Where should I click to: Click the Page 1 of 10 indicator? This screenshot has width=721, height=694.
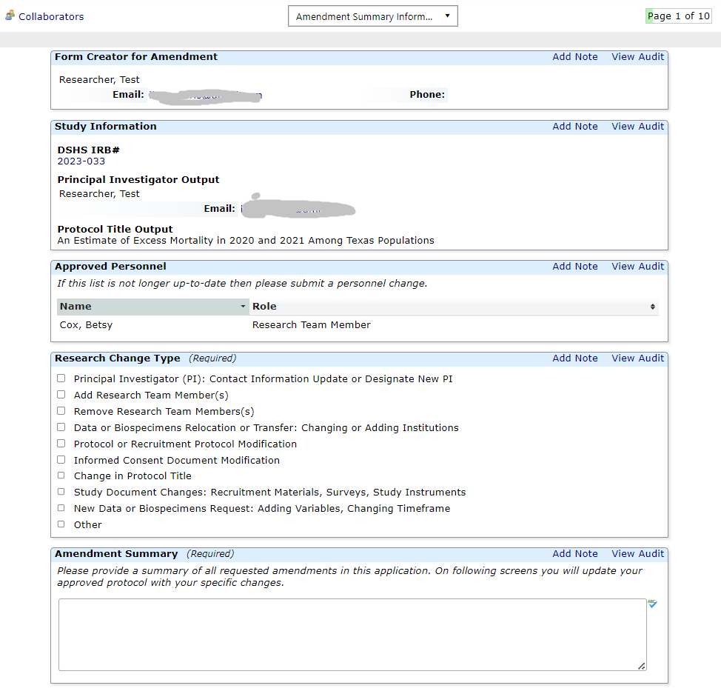click(678, 15)
